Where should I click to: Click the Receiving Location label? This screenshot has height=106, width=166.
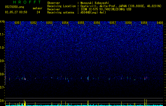(61, 6)
